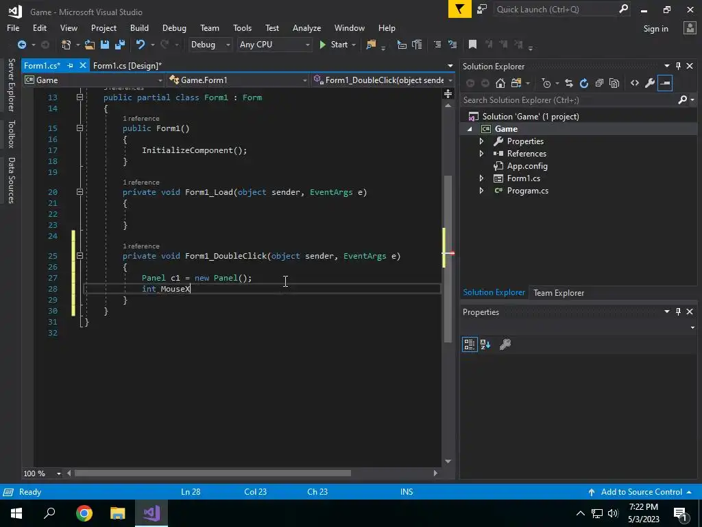Open project Properties with the wrench icon

tap(650, 83)
